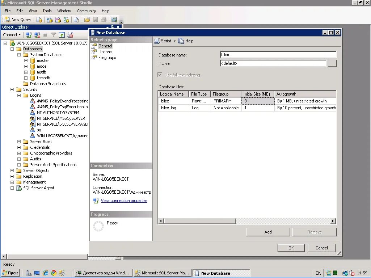Screen dimensions: 371x278
Task: Click the Stop square icon in Object Explorer
Action: point(45,35)
